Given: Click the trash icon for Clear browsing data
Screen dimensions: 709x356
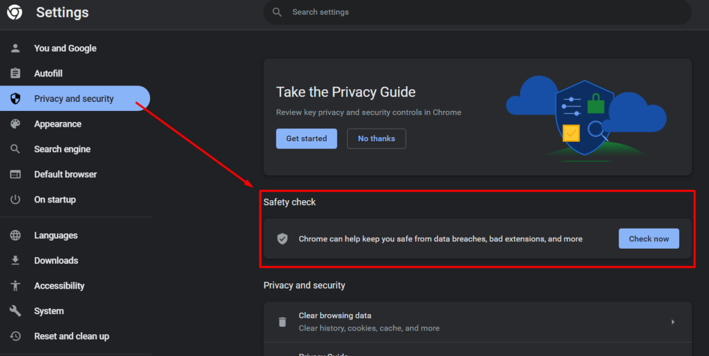Looking at the screenshot, I should tap(282, 322).
